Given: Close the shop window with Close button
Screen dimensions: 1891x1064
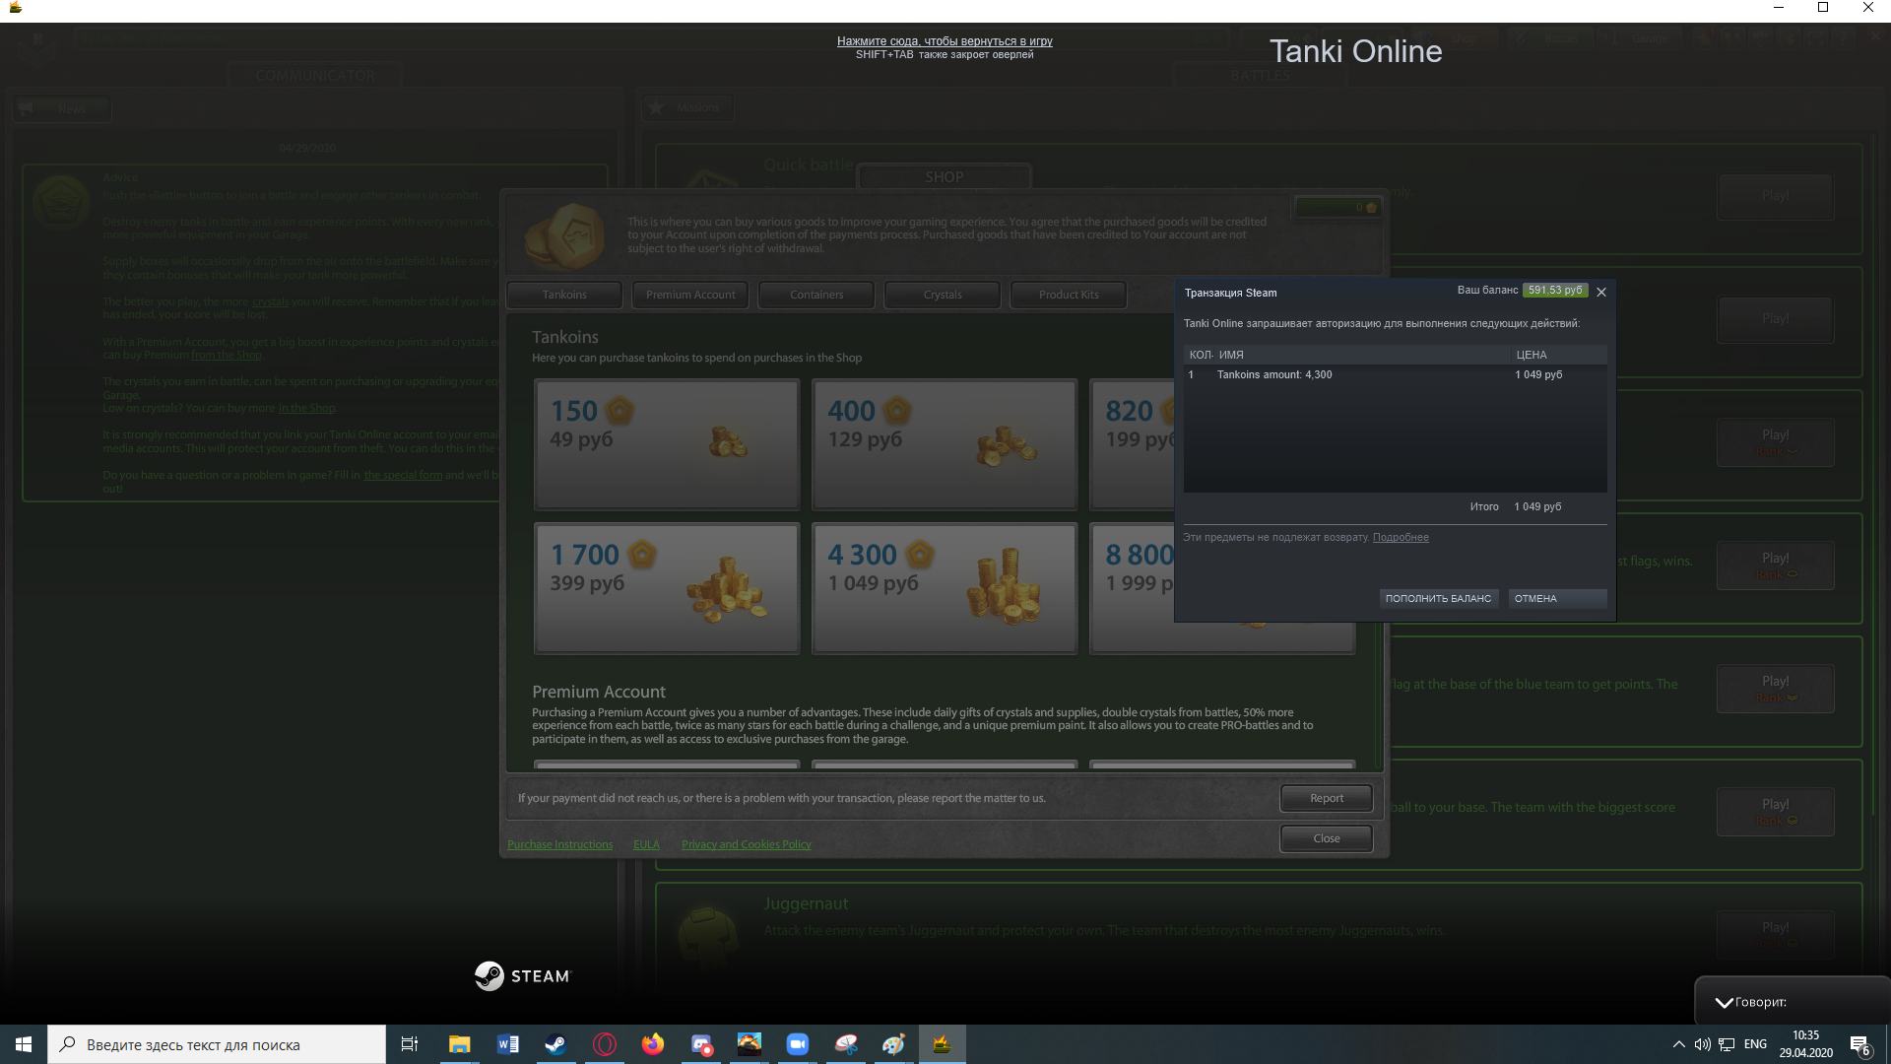Looking at the screenshot, I should pos(1327,839).
